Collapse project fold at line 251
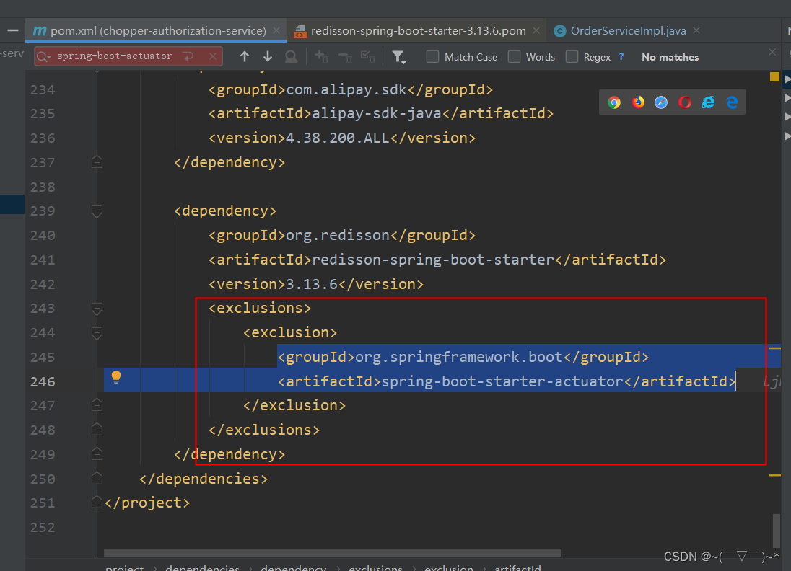Image resolution: width=791 pixels, height=571 pixels. pyautogui.click(x=97, y=503)
